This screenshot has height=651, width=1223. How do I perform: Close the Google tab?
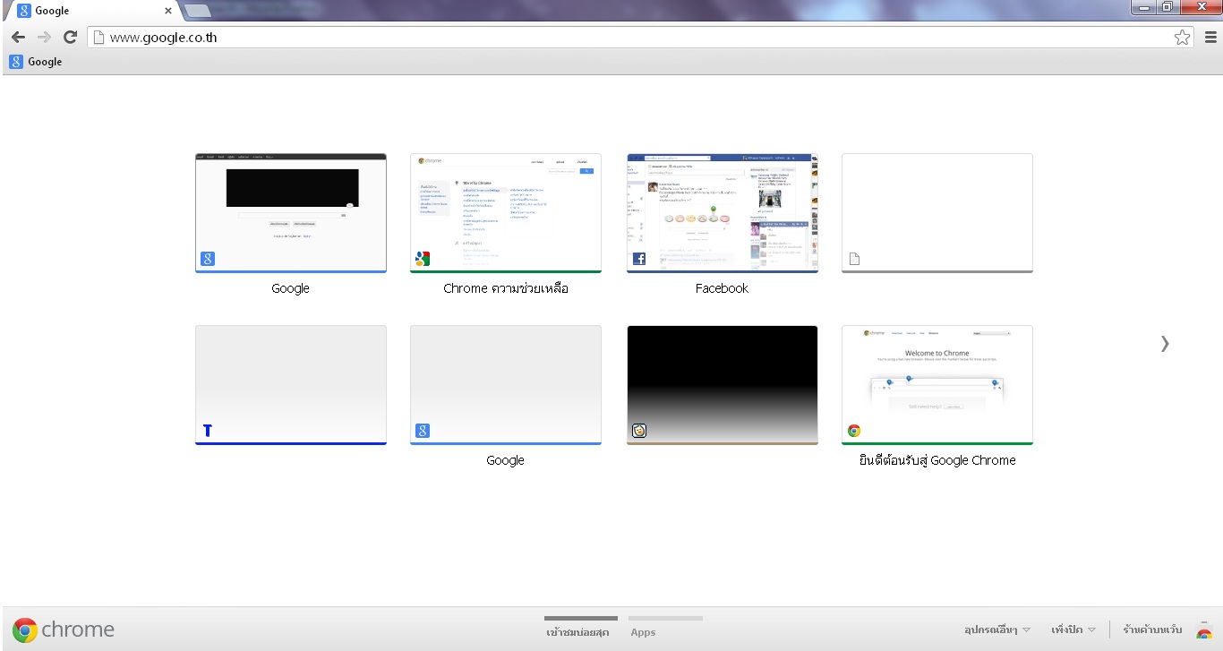tap(167, 12)
